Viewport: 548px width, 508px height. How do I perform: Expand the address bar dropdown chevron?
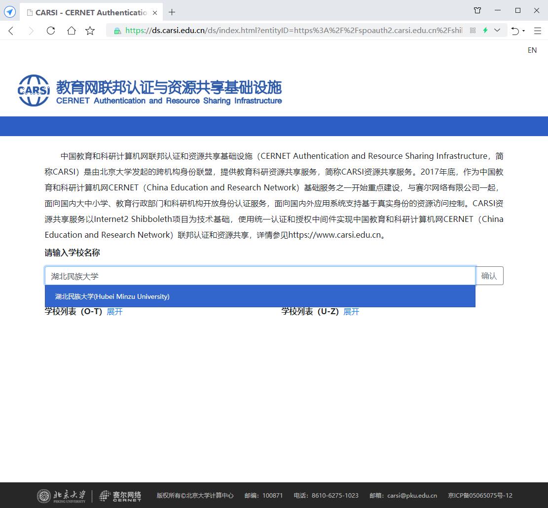click(497, 31)
